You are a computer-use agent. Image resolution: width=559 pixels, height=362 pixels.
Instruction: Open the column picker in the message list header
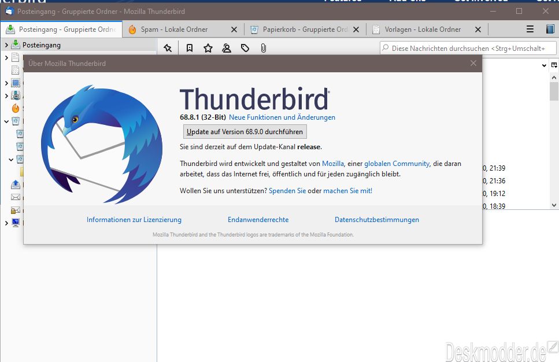point(554,65)
